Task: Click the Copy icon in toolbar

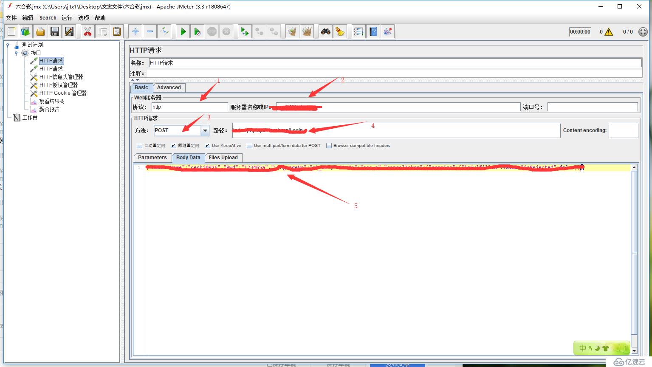Action: 102,31
